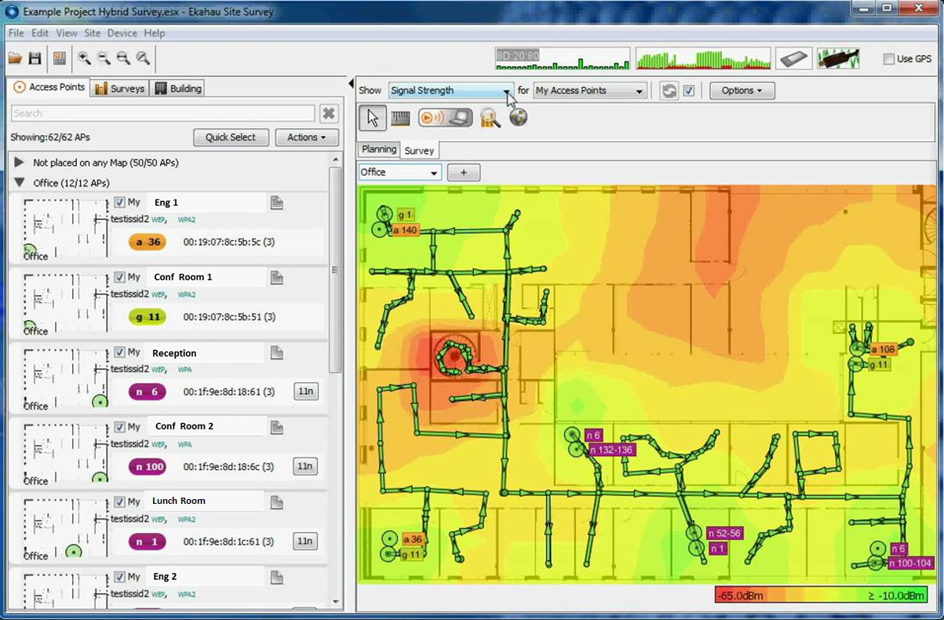Expand Not placed on any Map group

pyautogui.click(x=19, y=162)
